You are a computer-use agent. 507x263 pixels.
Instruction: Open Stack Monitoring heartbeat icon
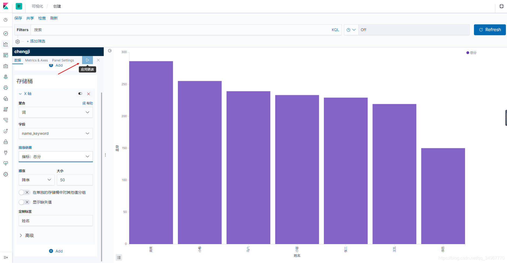click(x=6, y=163)
